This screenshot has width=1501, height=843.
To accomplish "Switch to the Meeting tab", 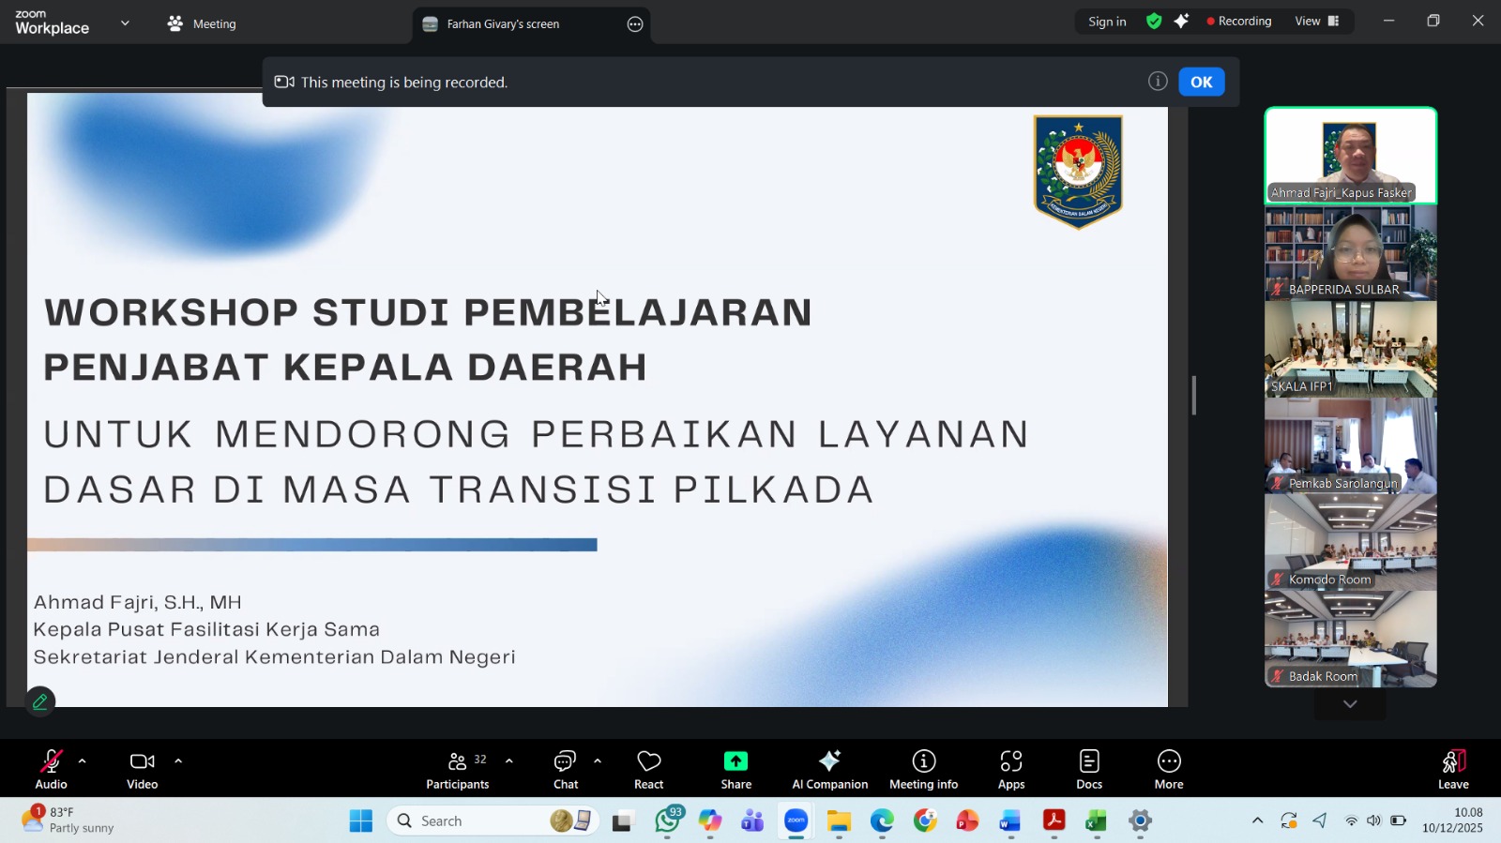I will (x=203, y=23).
